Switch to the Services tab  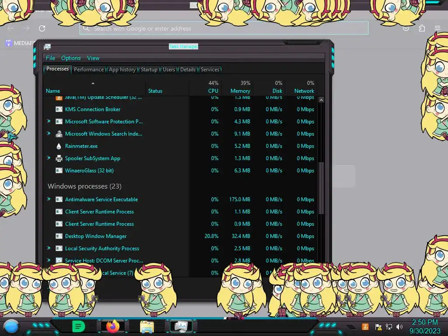[x=210, y=70]
